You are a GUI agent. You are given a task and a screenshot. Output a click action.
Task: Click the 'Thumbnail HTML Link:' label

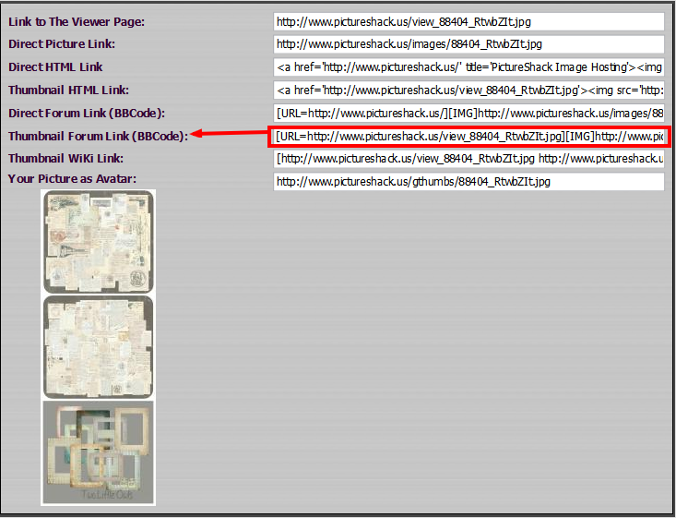click(x=68, y=90)
